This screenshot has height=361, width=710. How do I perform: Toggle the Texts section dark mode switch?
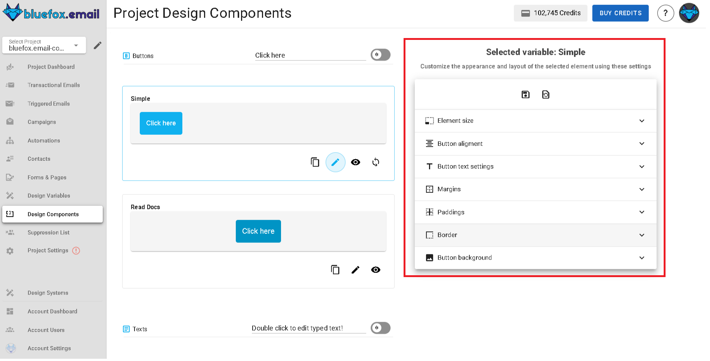[x=380, y=328]
